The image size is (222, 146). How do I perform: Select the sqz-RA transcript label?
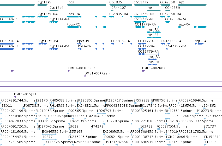184,24
